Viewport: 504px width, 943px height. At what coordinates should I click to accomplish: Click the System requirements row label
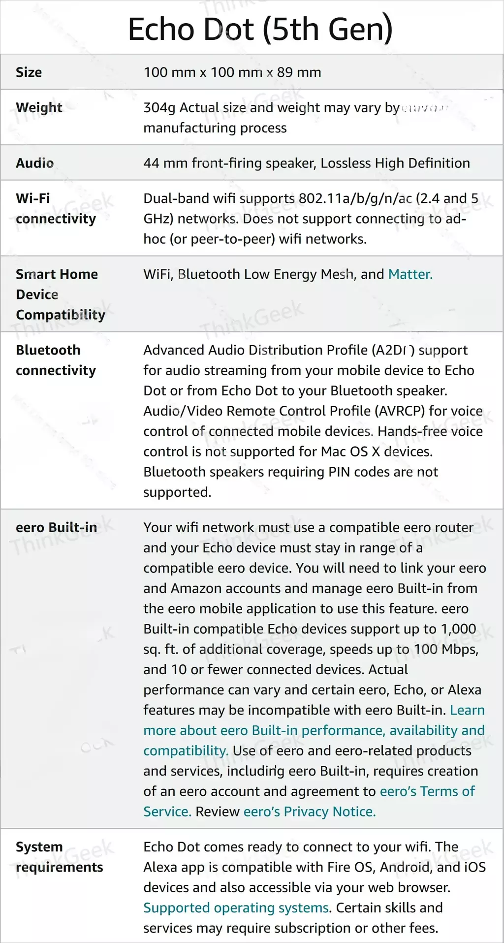click(x=59, y=857)
